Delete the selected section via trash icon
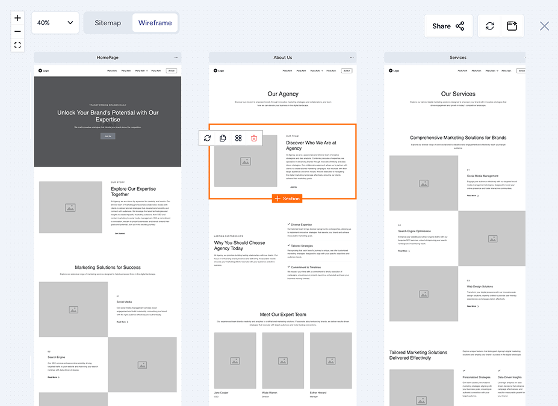This screenshot has height=406, width=558. [253, 138]
